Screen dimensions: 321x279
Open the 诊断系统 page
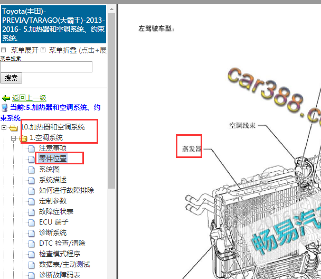(x=53, y=233)
